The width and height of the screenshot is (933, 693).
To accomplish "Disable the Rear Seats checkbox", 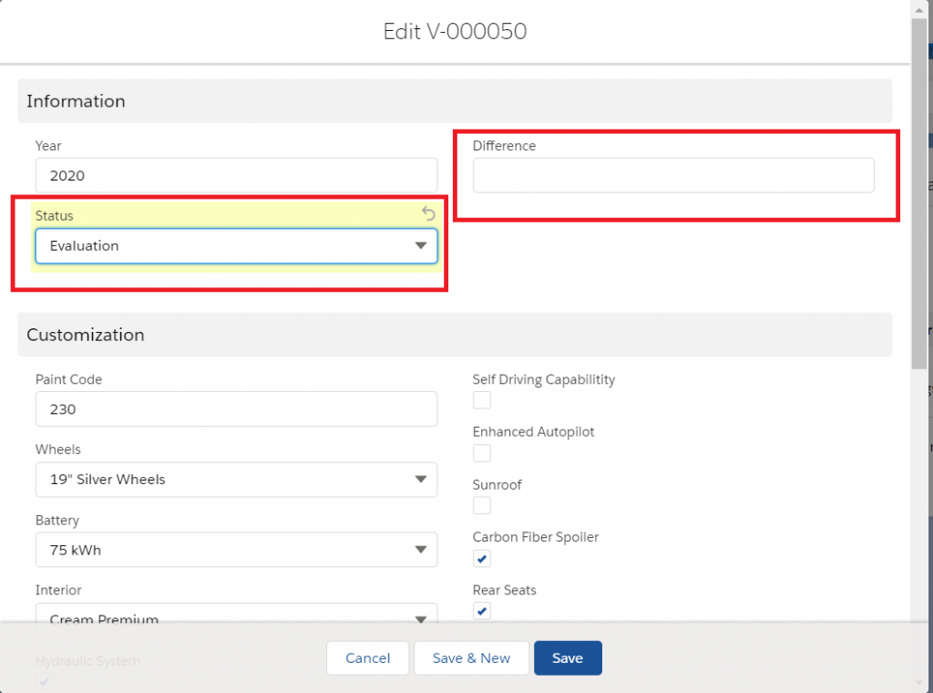I will coord(481,611).
